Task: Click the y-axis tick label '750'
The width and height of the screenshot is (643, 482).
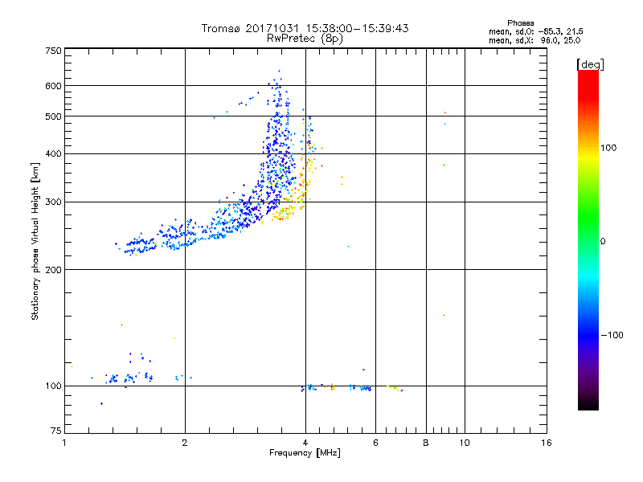Action: click(x=53, y=51)
